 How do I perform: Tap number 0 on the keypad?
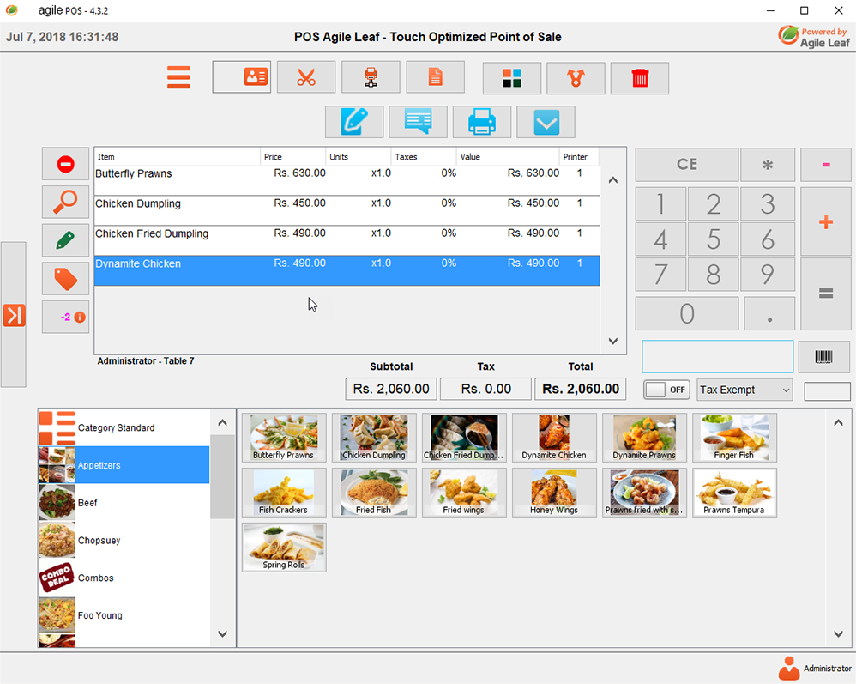687,313
